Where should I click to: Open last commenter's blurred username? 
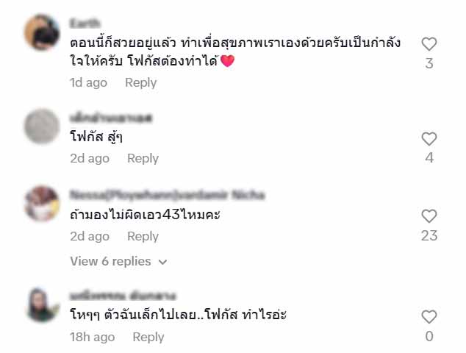click(x=123, y=296)
